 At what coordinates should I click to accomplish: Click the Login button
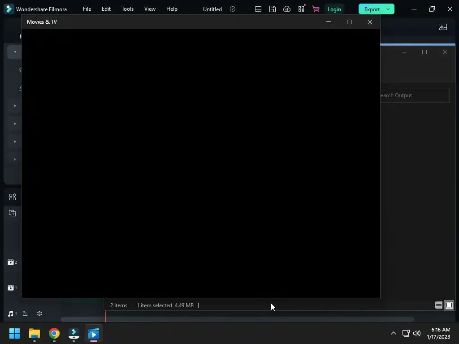click(334, 9)
